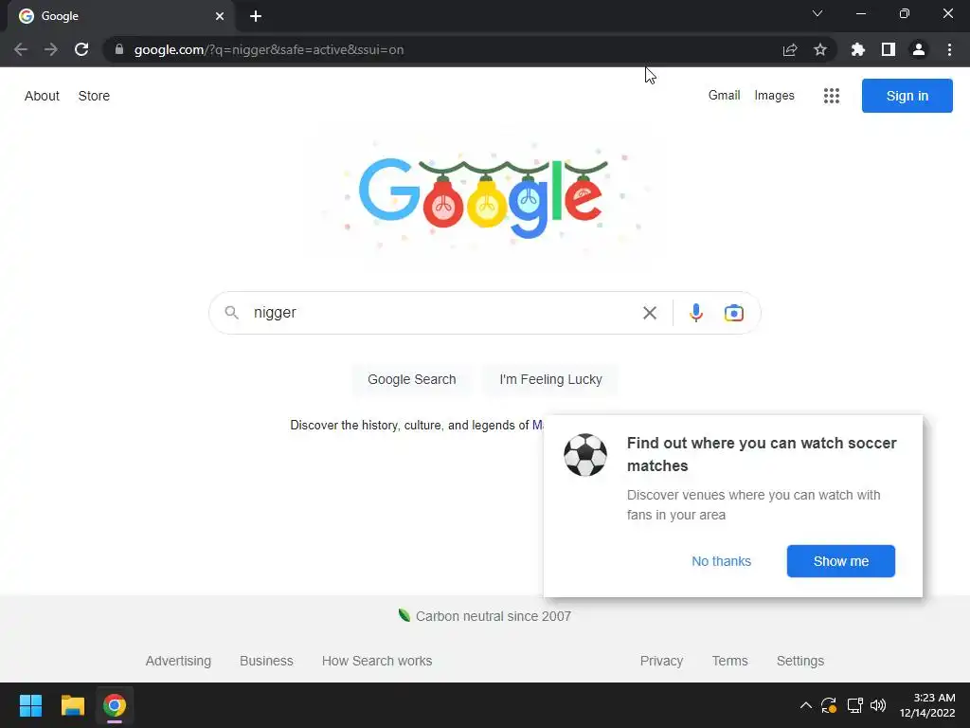Dismiss soccer popup with No thanks
The width and height of the screenshot is (970, 728).
(721, 561)
